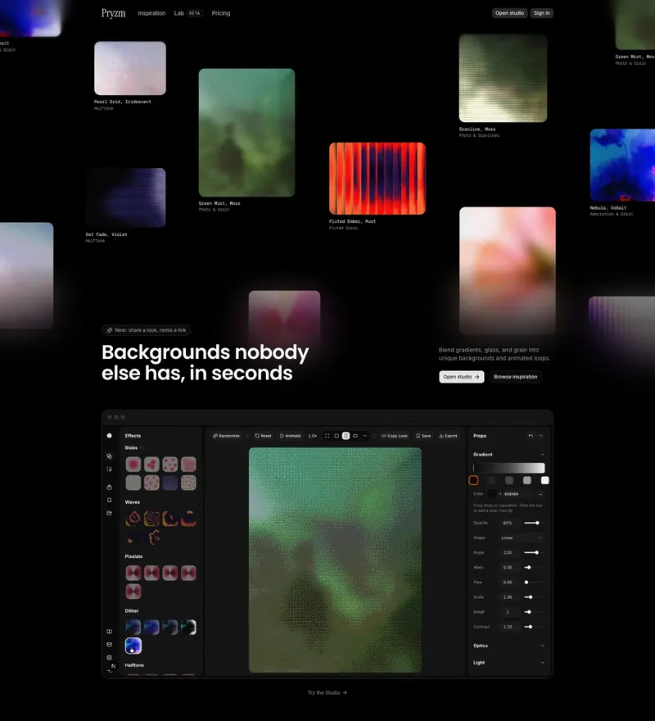
Task: Open the Shape Linear dropdown
Action: click(x=521, y=537)
